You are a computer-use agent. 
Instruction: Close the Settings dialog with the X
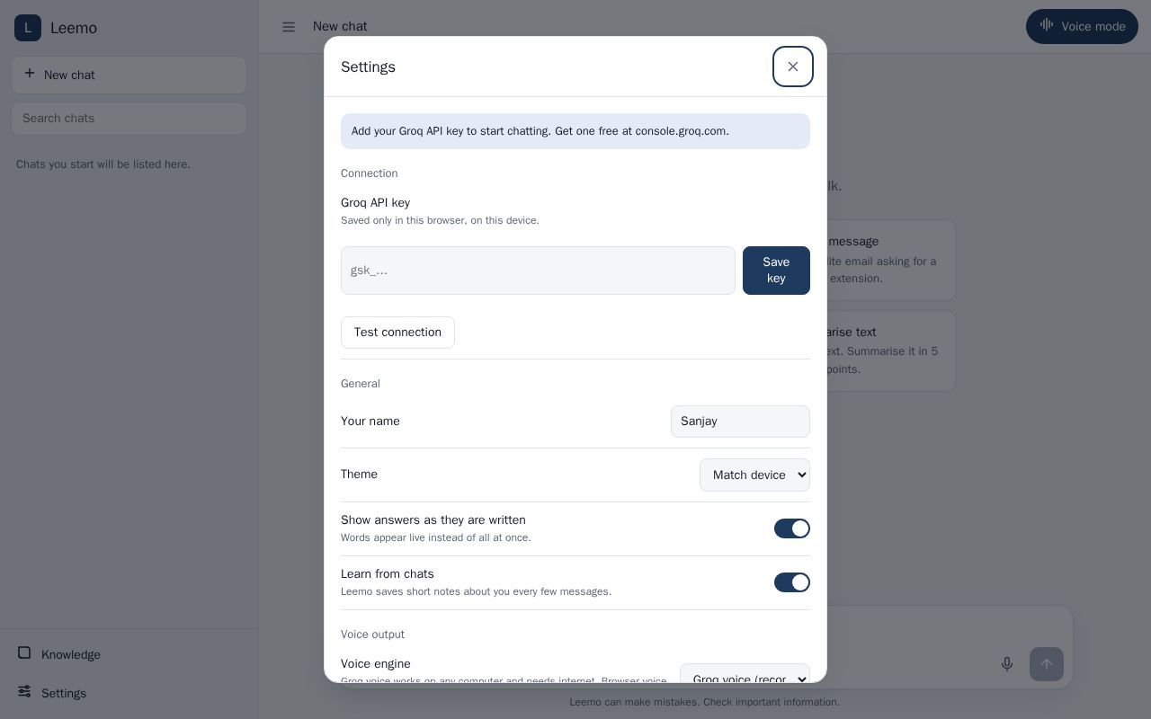(793, 67)
